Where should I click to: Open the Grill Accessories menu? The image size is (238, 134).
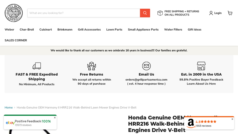pos(89,29)
